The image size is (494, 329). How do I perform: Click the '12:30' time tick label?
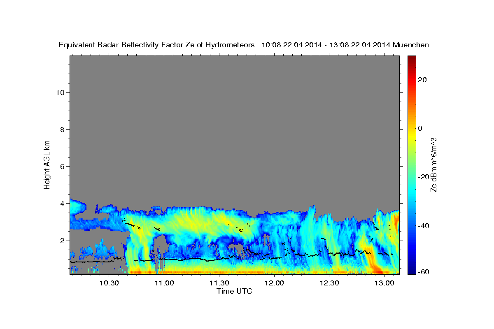[330, 283]
